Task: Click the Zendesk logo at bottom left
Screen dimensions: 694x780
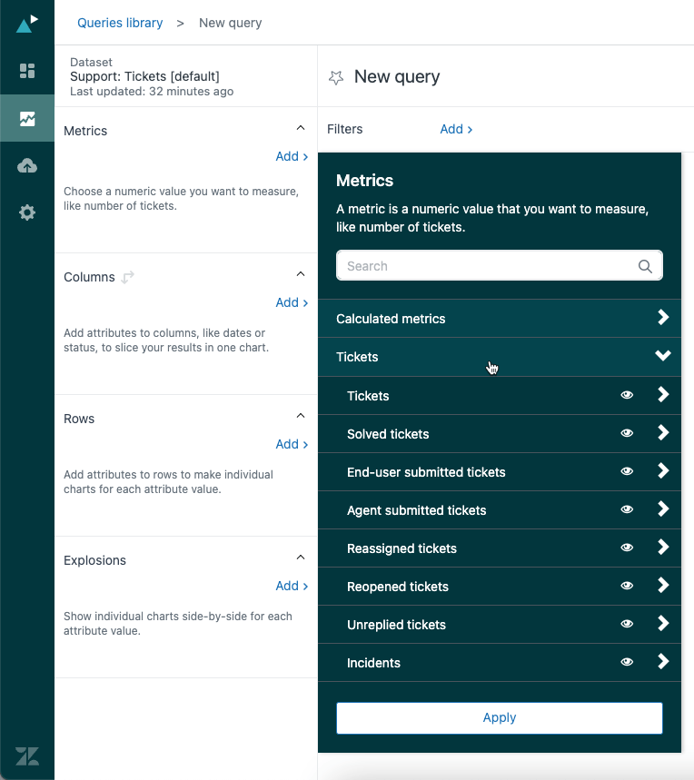Action: [x=27, y=755]
